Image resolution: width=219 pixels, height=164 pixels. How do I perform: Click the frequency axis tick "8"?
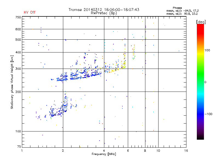(x=145, y=151)
